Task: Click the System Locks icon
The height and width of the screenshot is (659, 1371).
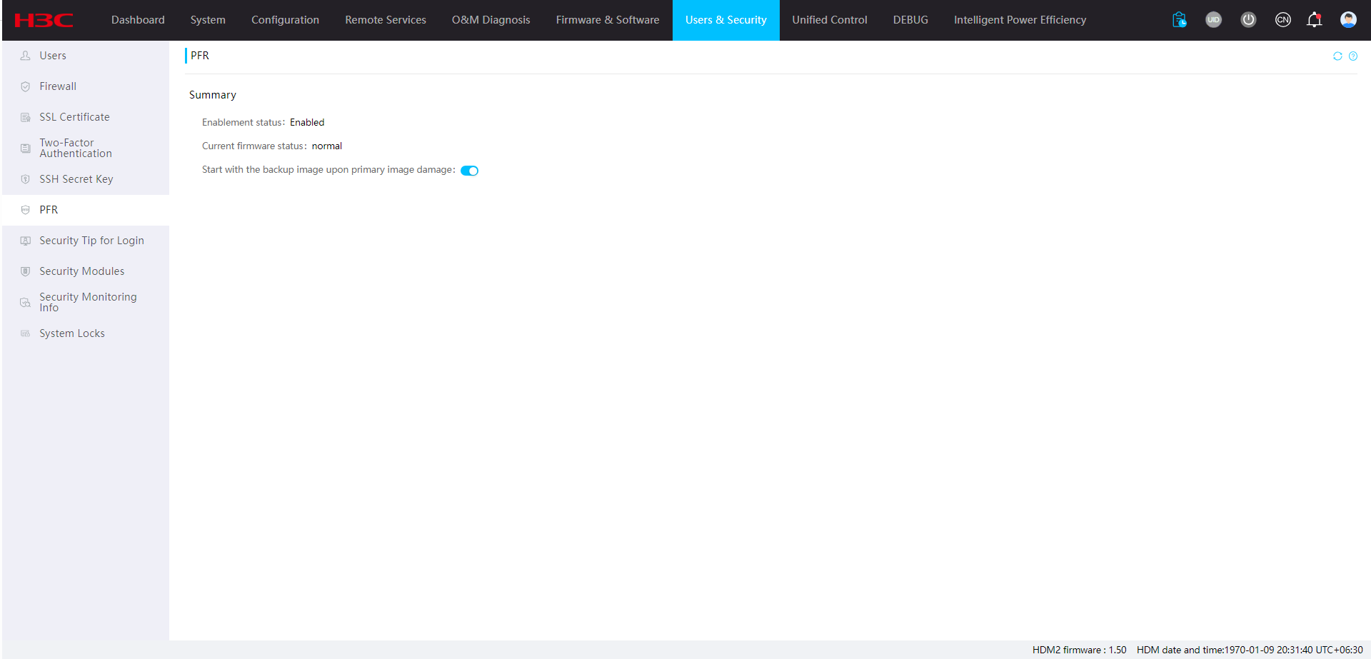Action: click(25, 333)
